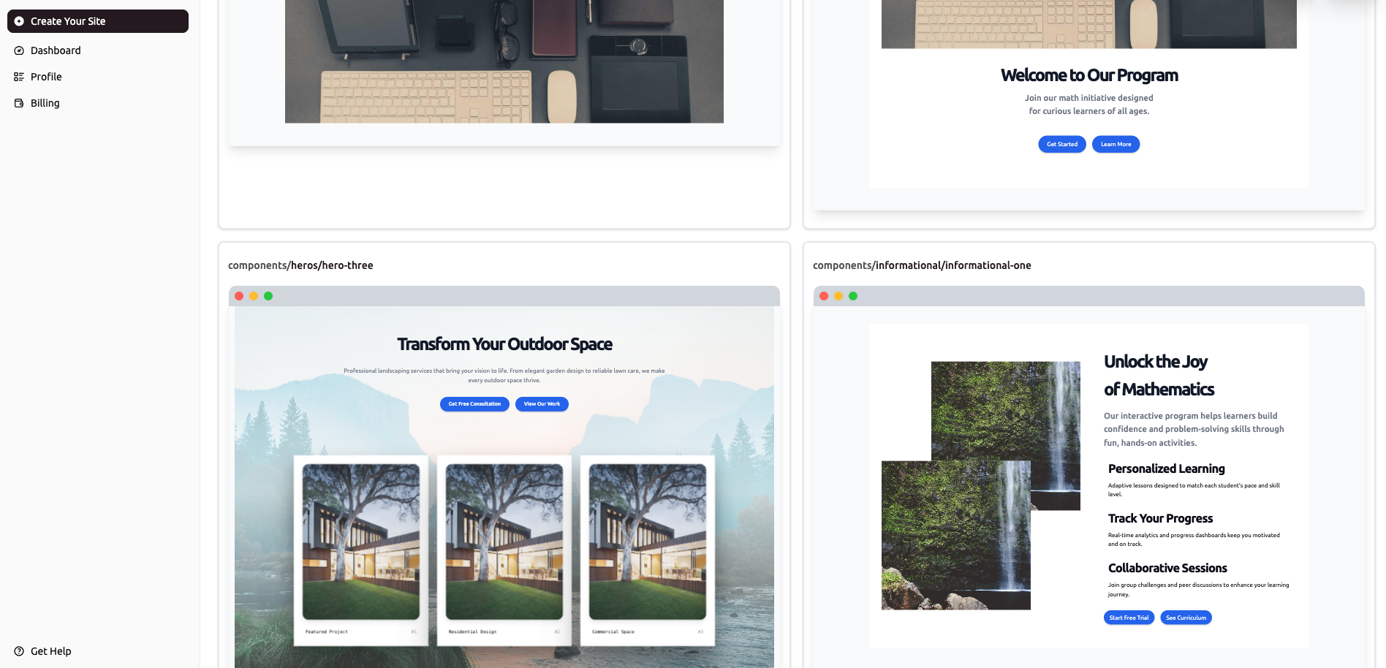1386x668 pixels.
Task: Click the green dot on informational-one preview window
Action: [852, 296]
